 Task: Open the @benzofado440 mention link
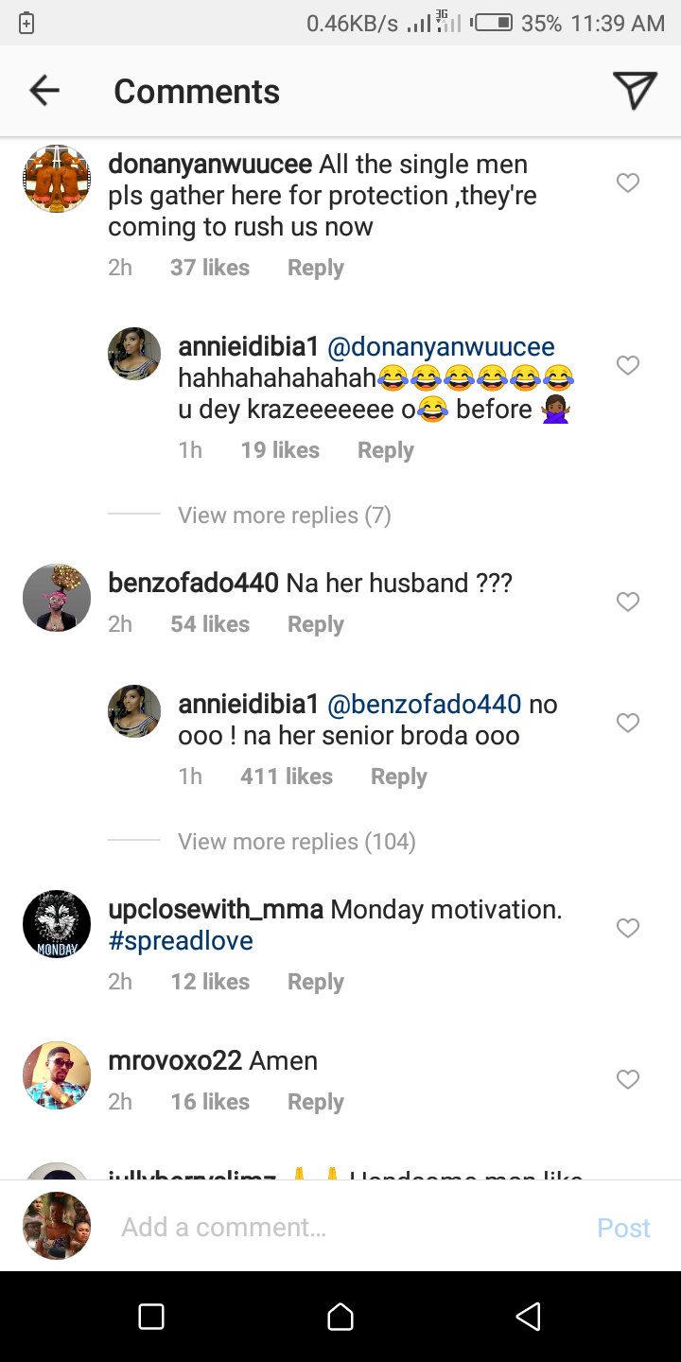(x=424, y=705)
